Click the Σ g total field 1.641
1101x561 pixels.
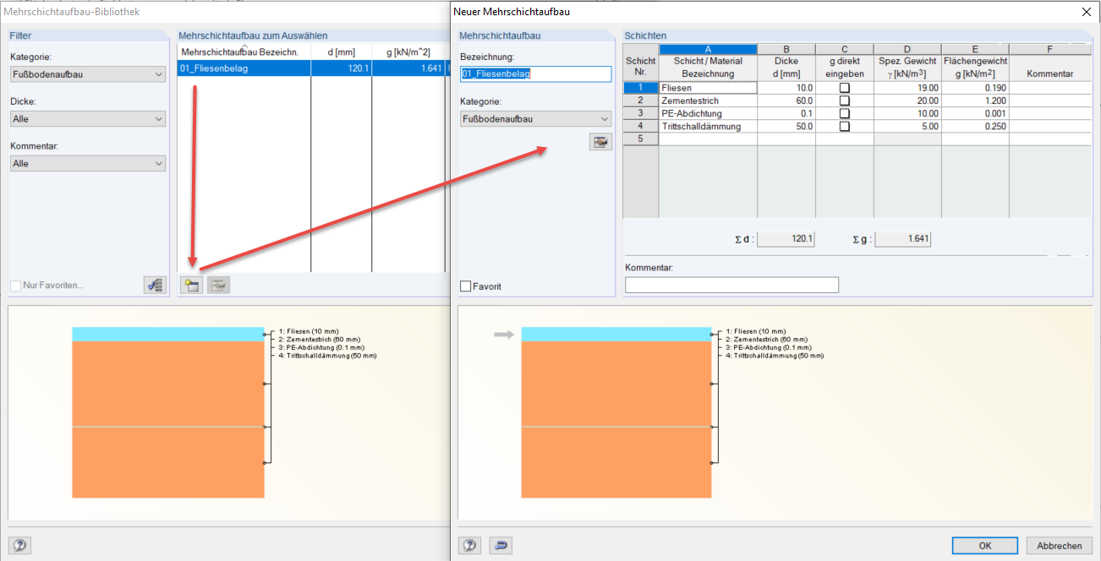click(x=902, y=239)
